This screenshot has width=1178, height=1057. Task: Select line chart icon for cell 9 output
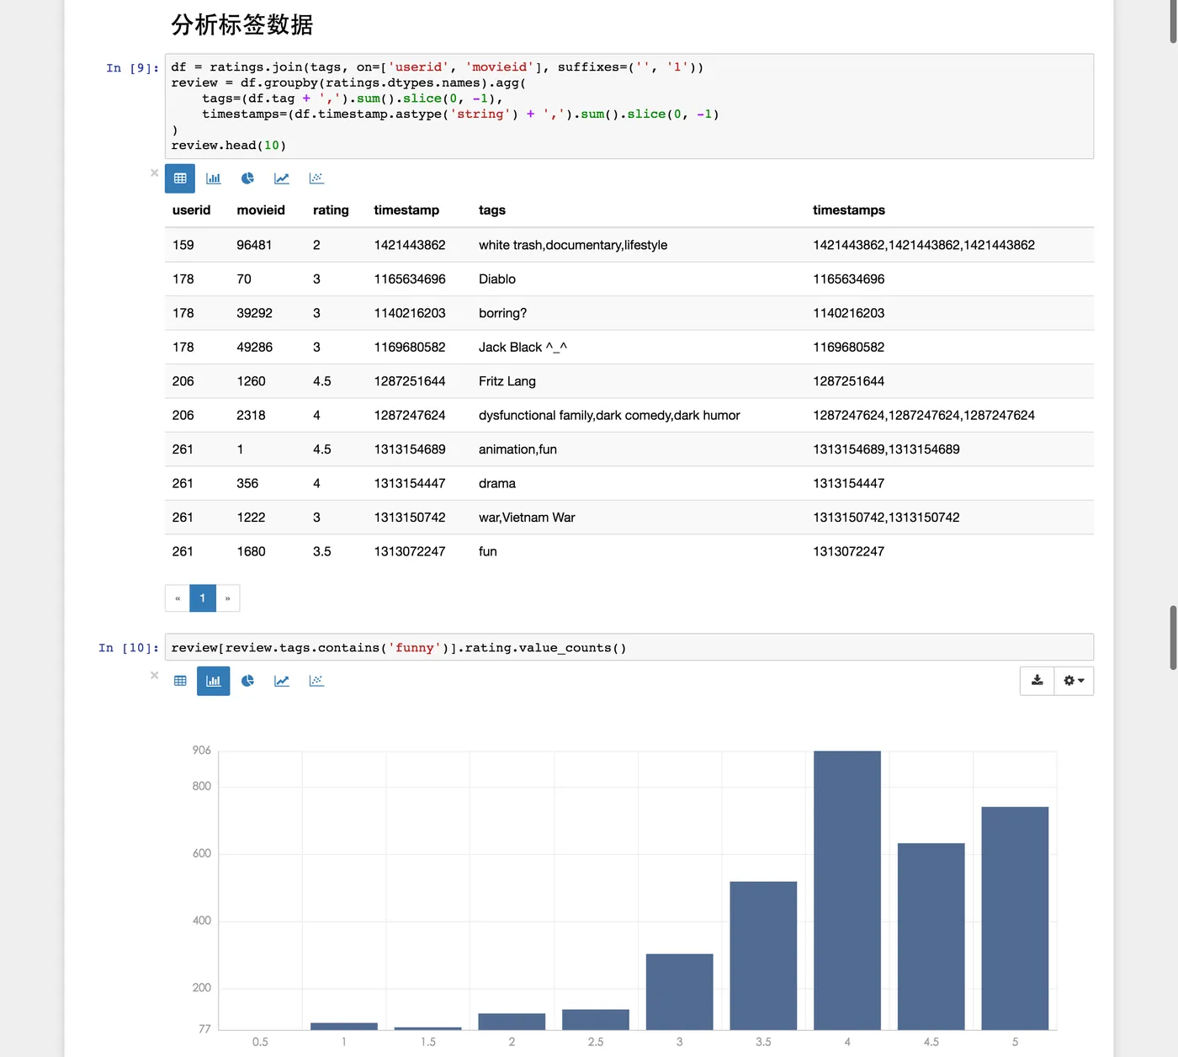pyautogui.click(x=282, y=178)
